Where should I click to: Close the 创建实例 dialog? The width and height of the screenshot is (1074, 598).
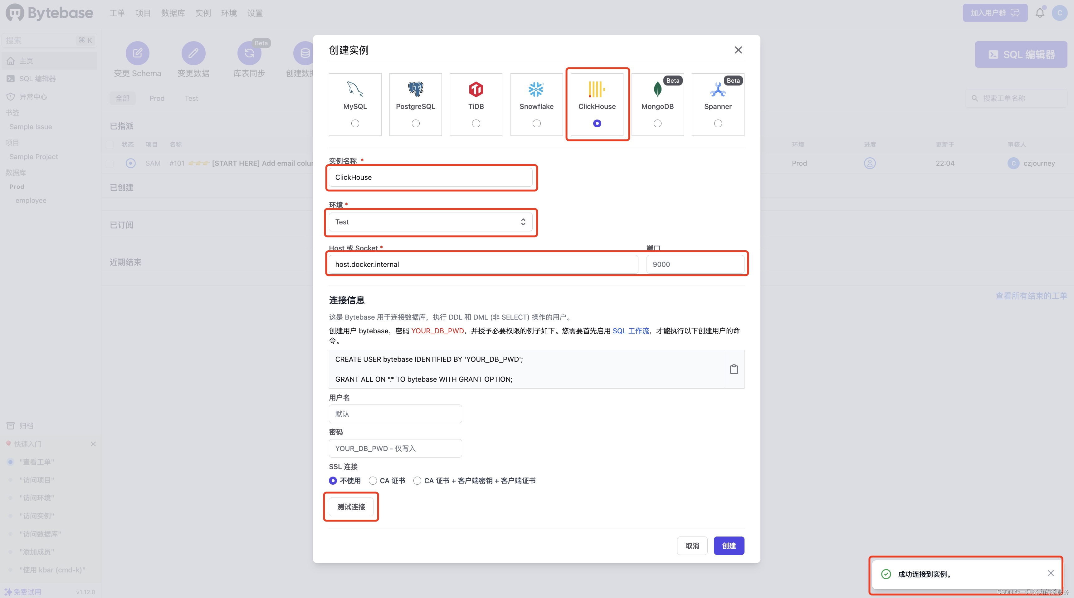pos(738,50)
